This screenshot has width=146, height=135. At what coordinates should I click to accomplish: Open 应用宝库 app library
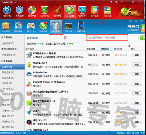point(18,27)
